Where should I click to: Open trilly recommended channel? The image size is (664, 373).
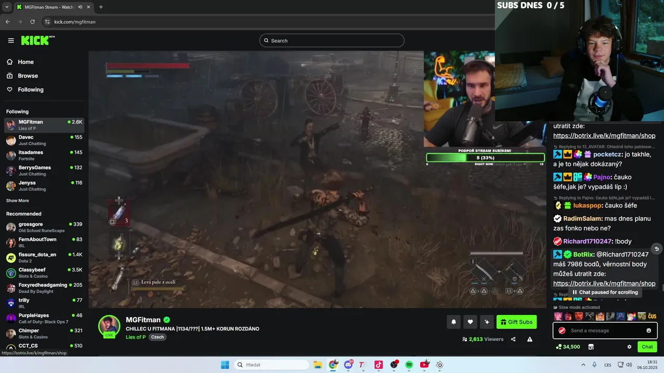44,303
